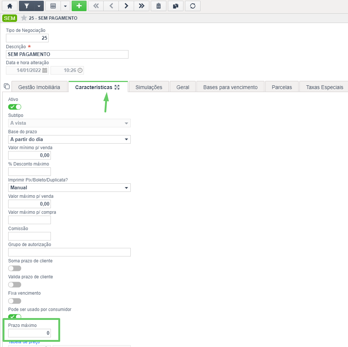Duplicate record with copy icon

click(x=176, y=6)
